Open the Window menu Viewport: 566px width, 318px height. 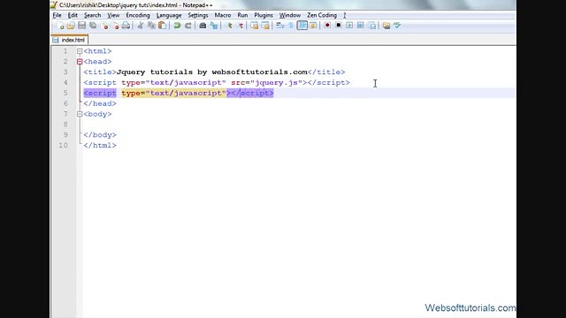[290, 15]
